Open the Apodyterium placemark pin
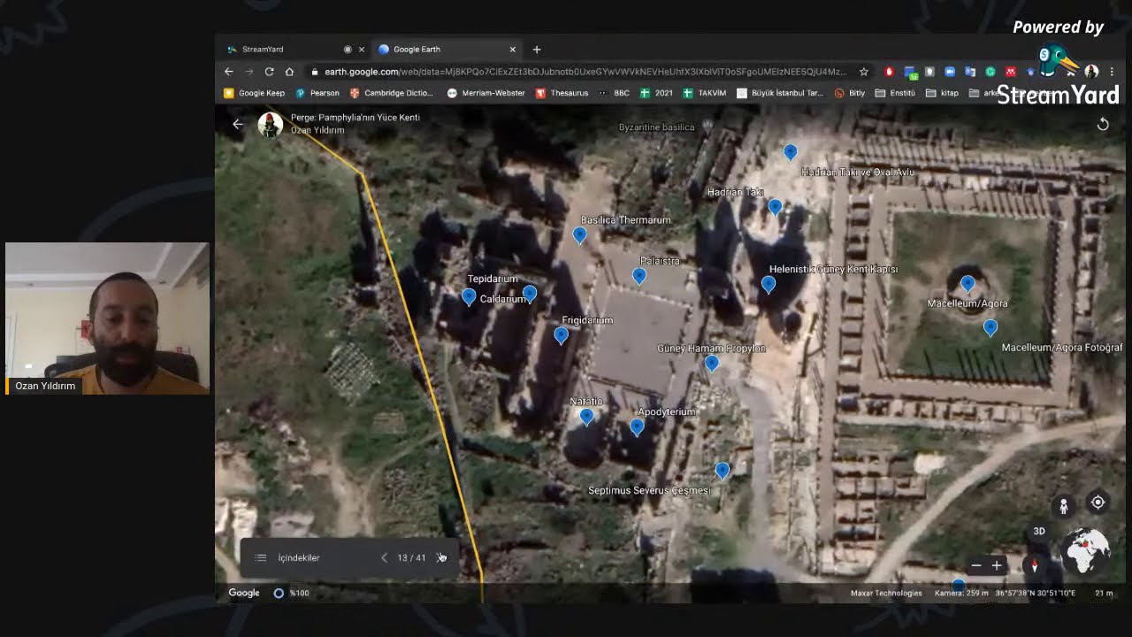This screenshot has width=1132, height=637. coord(637,428)
